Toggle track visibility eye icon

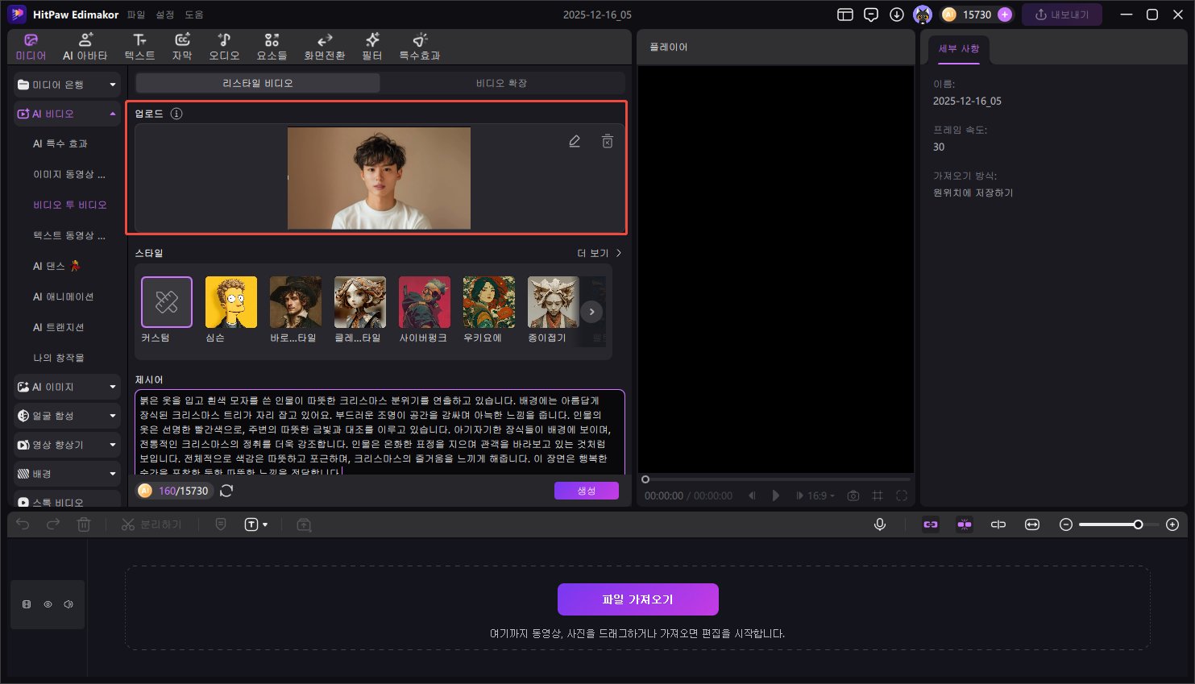pos(48,604)
